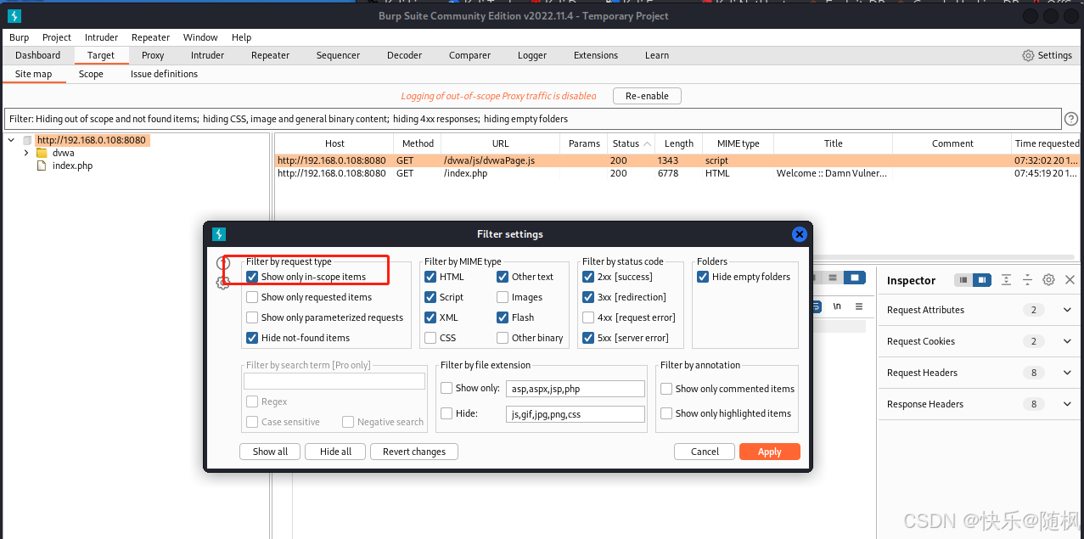The image size is (1084, 539).
Task: Select the combined view layout icon
Action: 854,278
